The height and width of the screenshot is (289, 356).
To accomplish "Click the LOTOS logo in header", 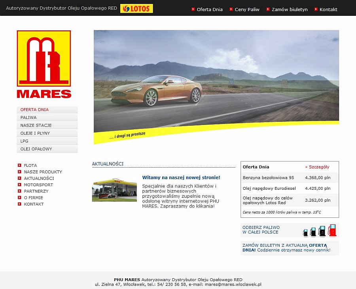I will pos(136,9).
